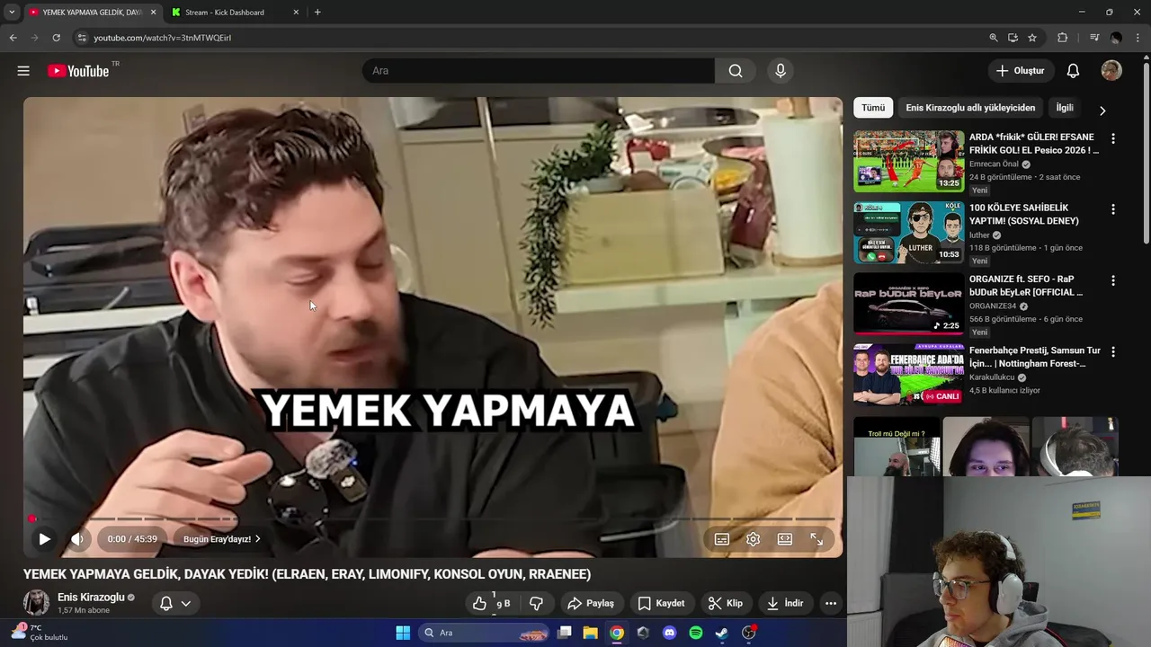Open options for the ORGANIZE ft. SEFO video

click(x=1113, y=280)
